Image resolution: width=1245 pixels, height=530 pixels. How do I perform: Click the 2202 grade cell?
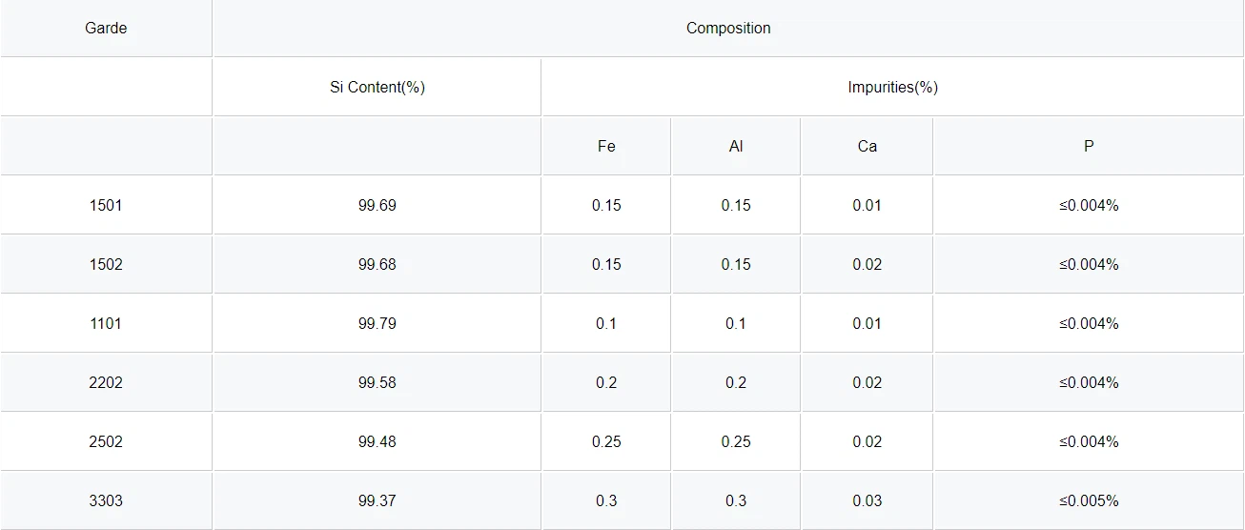click(106, 383)
